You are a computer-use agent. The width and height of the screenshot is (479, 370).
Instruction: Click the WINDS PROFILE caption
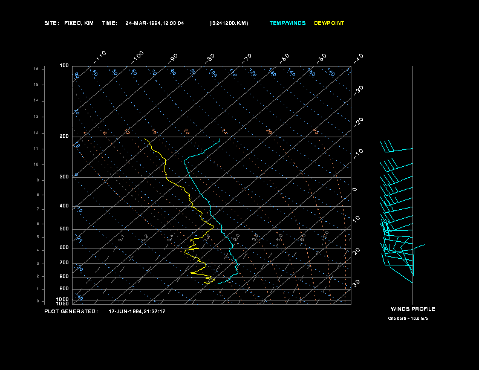coord(413,309)
